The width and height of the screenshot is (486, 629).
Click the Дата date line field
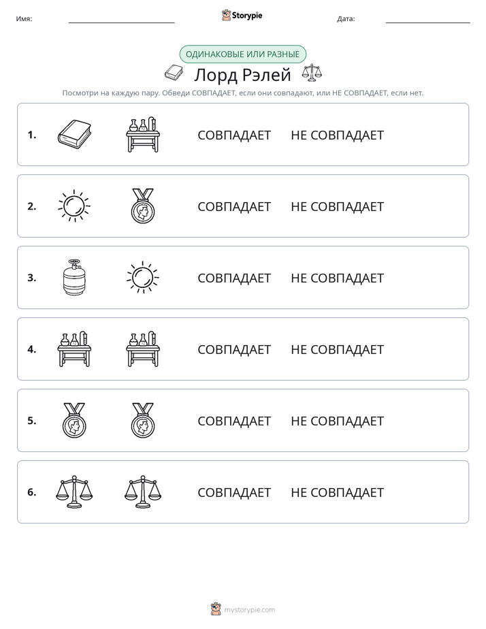click(x=428, y=19)
